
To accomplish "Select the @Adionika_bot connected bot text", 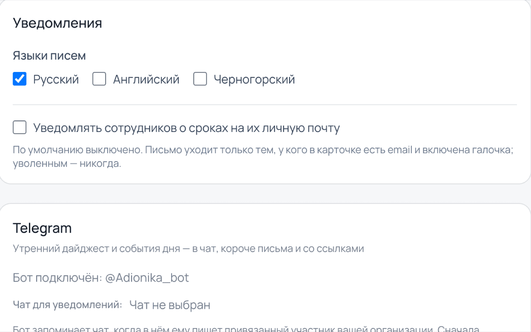I will point(147,278).
